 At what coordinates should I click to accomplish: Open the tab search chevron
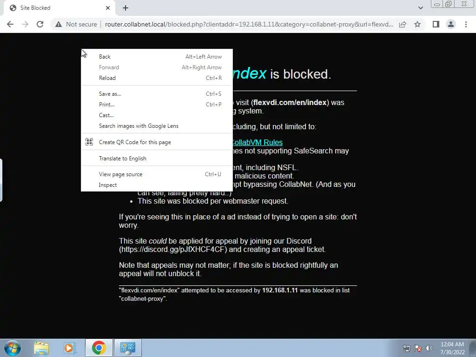tap(420, 8)
